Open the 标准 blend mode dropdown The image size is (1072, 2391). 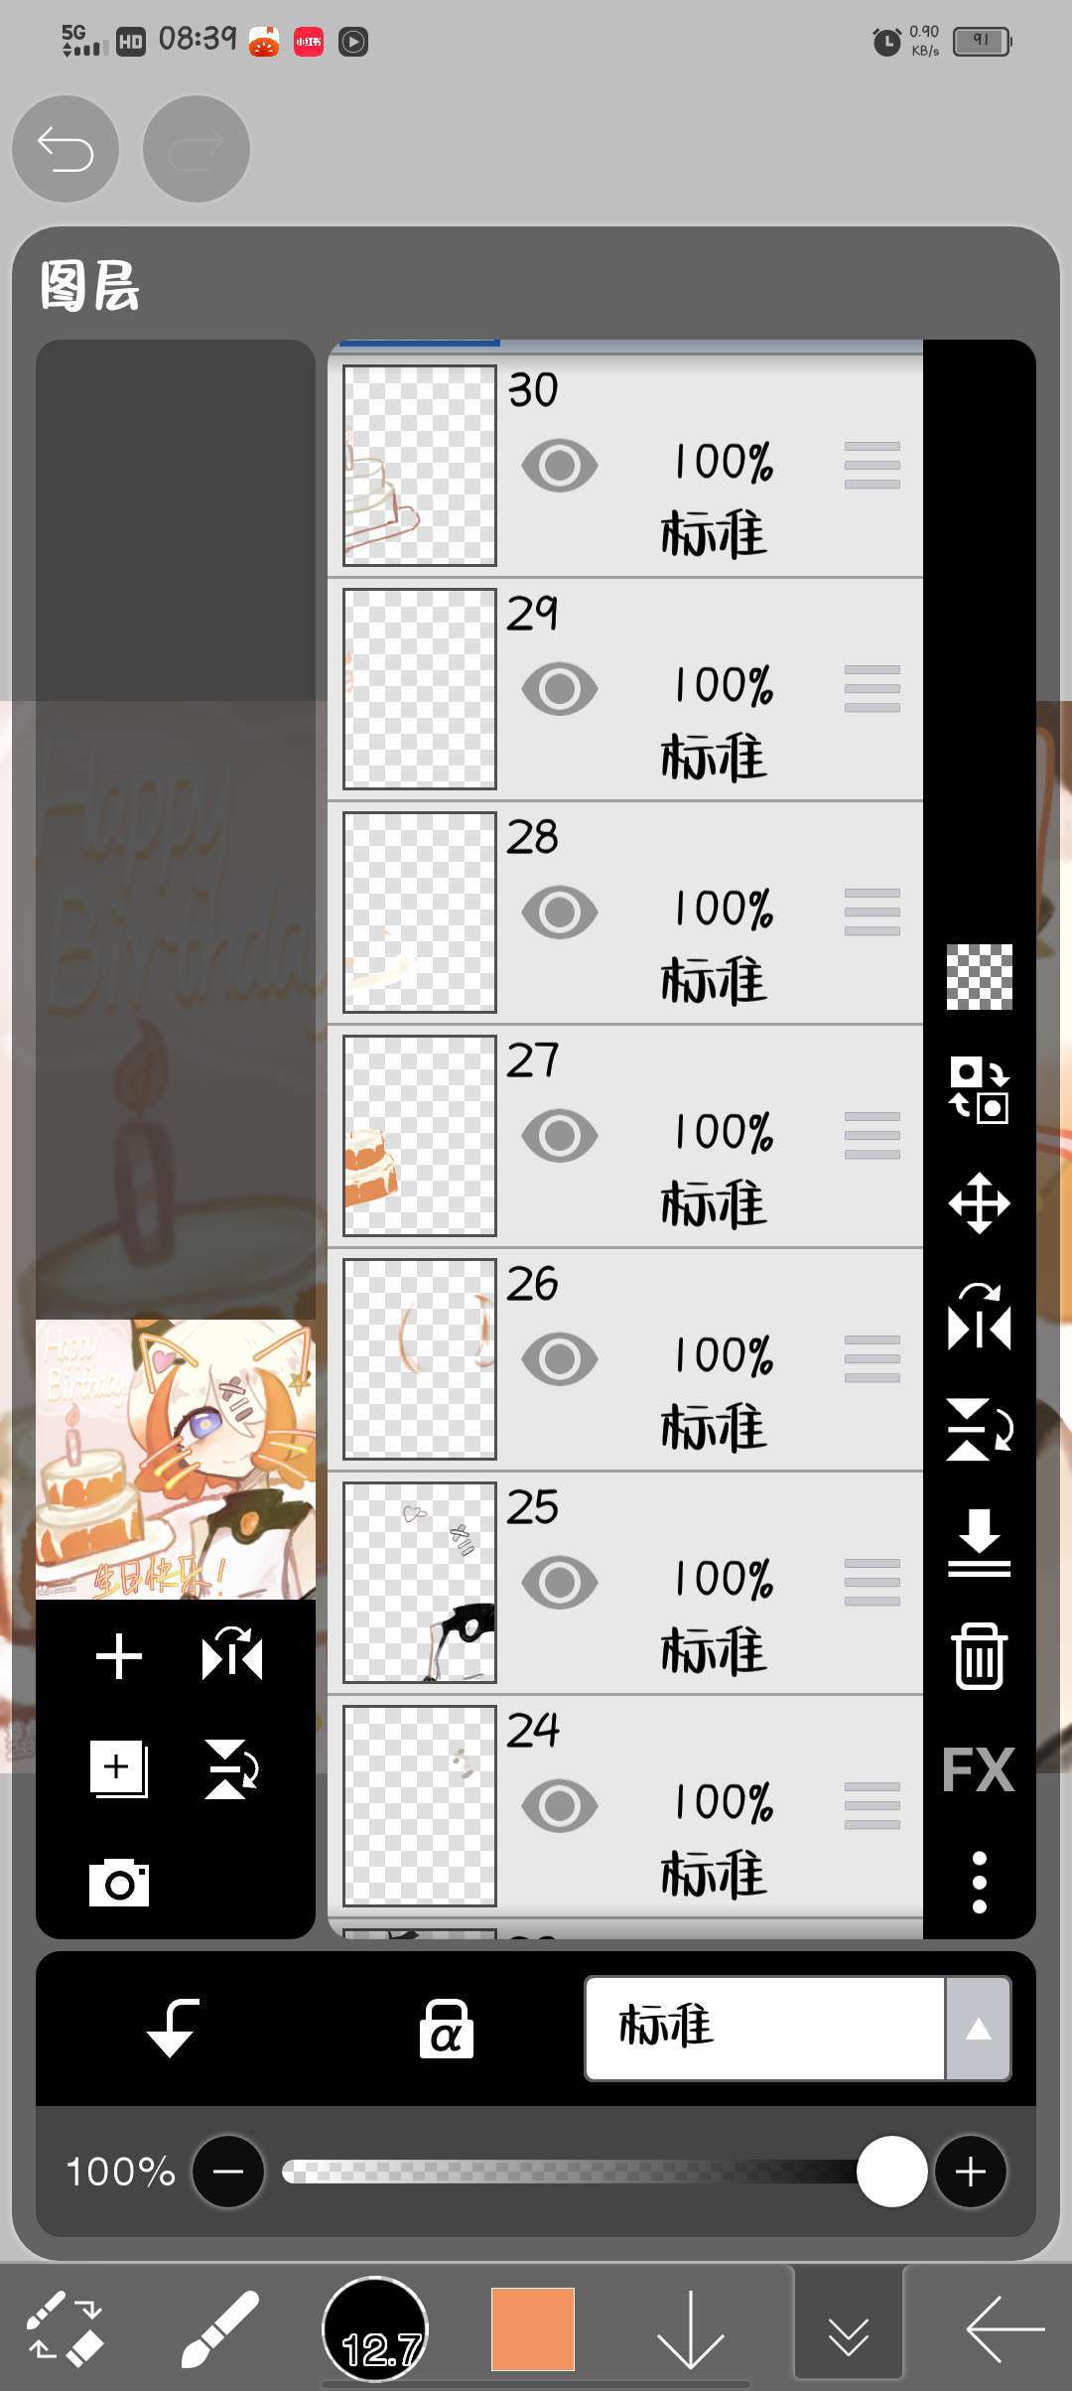(x=798, y=2028)
